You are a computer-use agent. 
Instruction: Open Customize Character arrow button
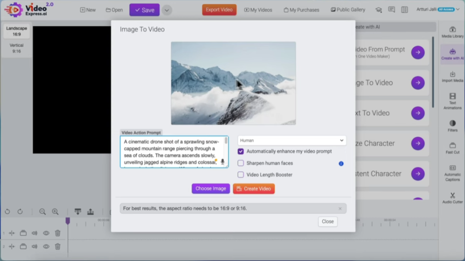pos(418,143)
